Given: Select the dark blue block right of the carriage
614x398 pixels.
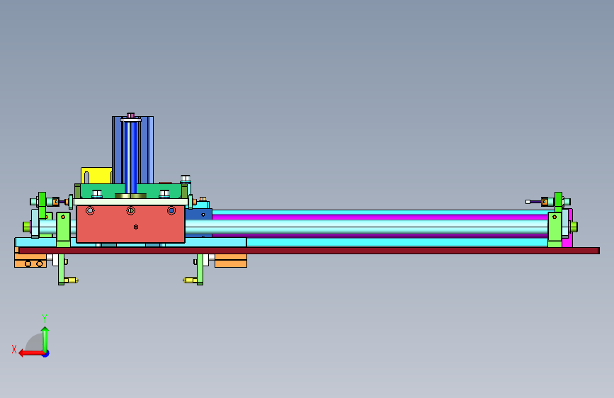Looking at the screenshot, I should (x=198, y=215).
